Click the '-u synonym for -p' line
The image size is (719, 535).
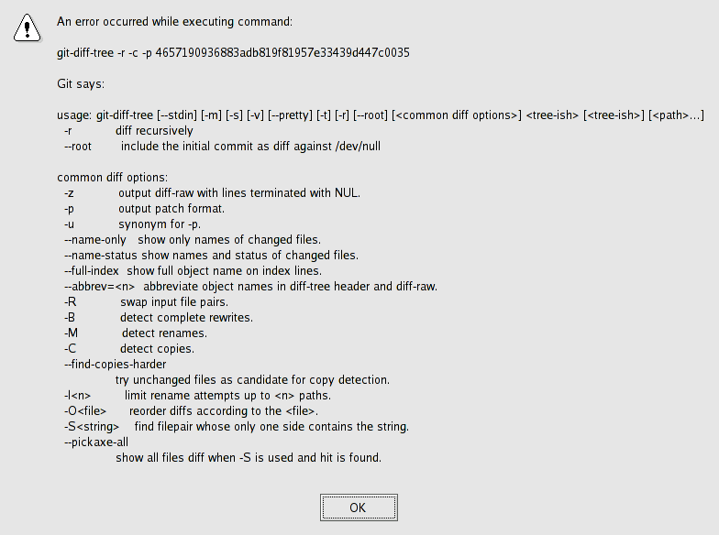(x=132, y=224)
